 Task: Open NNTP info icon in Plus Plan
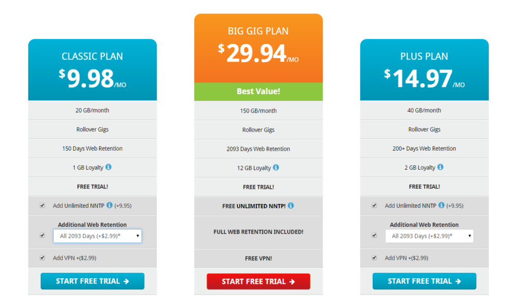tap(441, 205)
